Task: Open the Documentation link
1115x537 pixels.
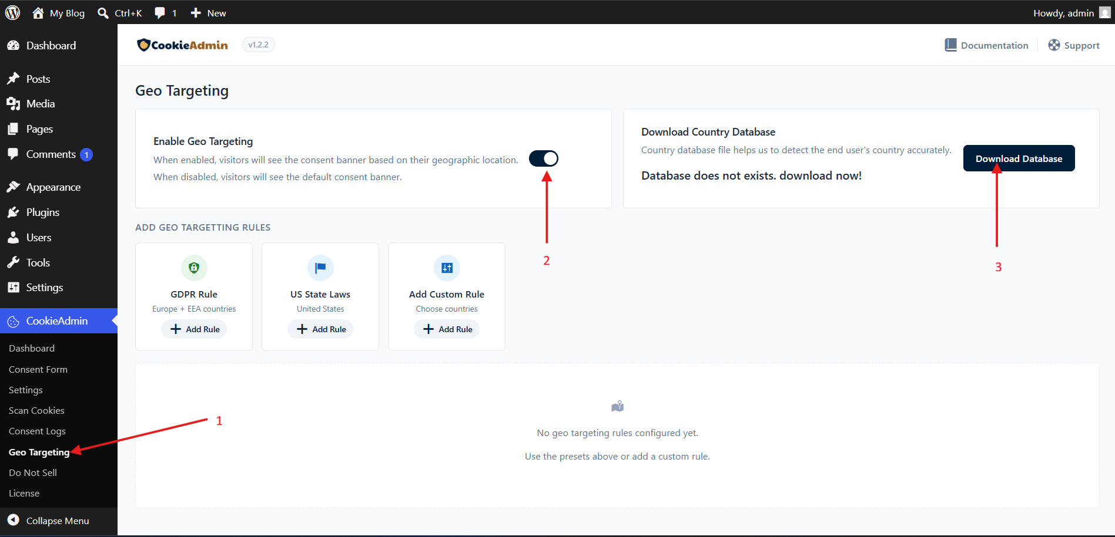Action: [987, 45]
